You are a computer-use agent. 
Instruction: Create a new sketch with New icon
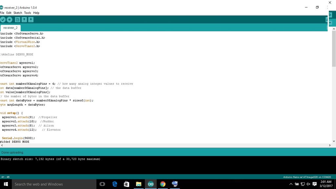pos(18,20)
